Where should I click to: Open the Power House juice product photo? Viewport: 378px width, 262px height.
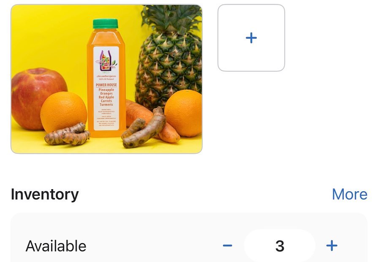(106, 79)
